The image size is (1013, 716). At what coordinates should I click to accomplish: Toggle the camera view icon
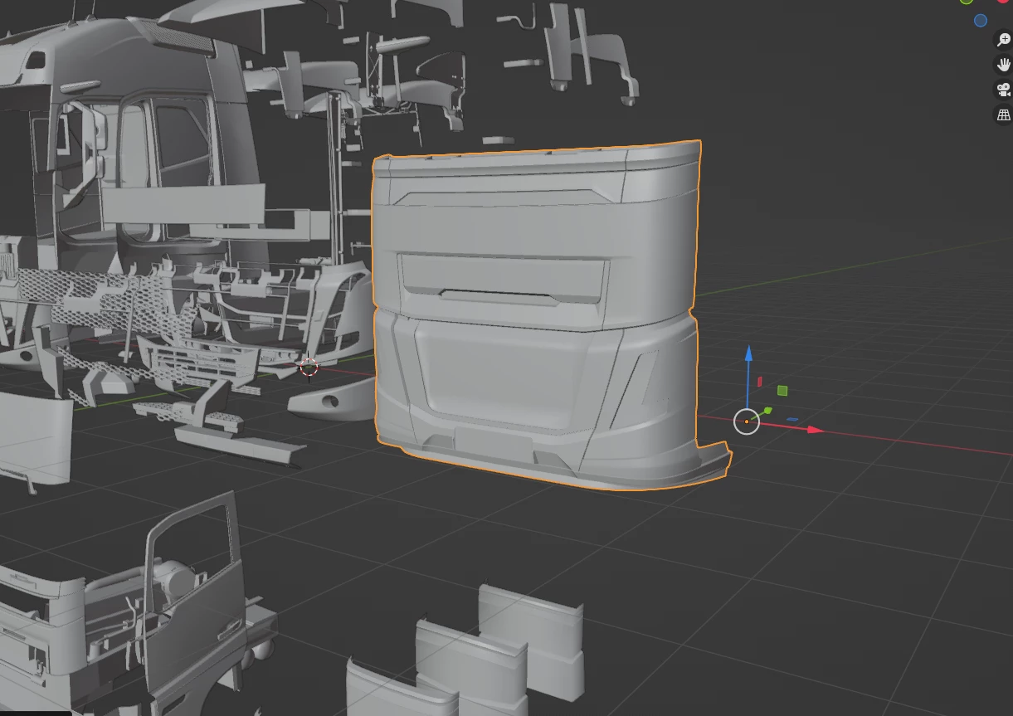pos(1003,90)
